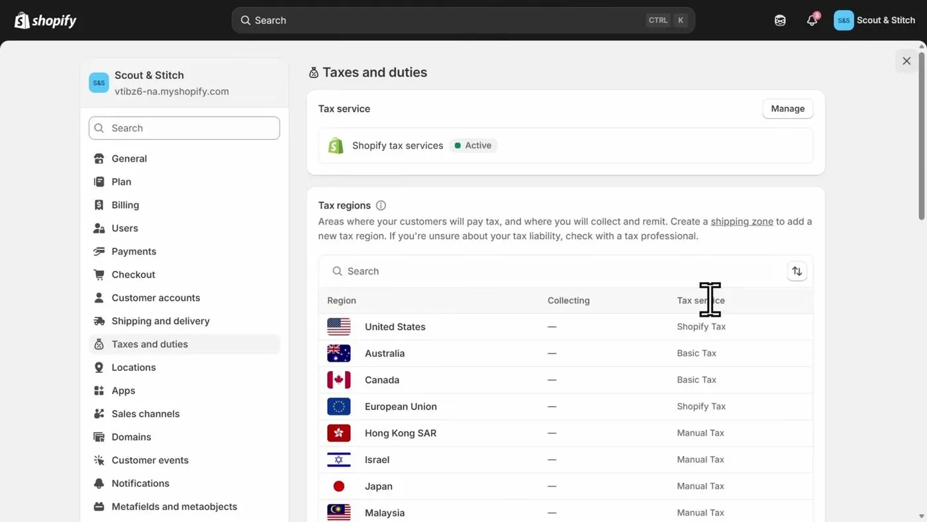Click the top Search bar

pyautogui.click(x=463, y=21)
